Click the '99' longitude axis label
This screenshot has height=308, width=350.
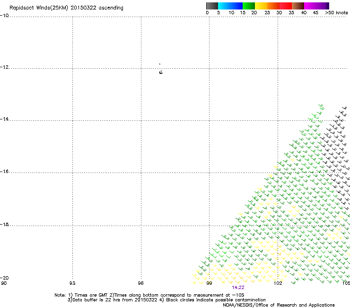[209, 283]
